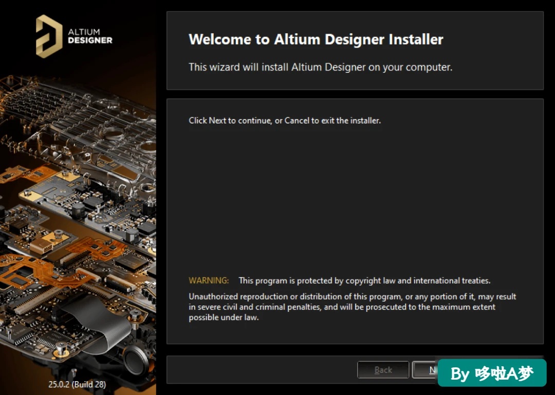Click the gold Altium logo icon
The width and height of the screenshot is (555, 395).
click(x=49, y=36)
